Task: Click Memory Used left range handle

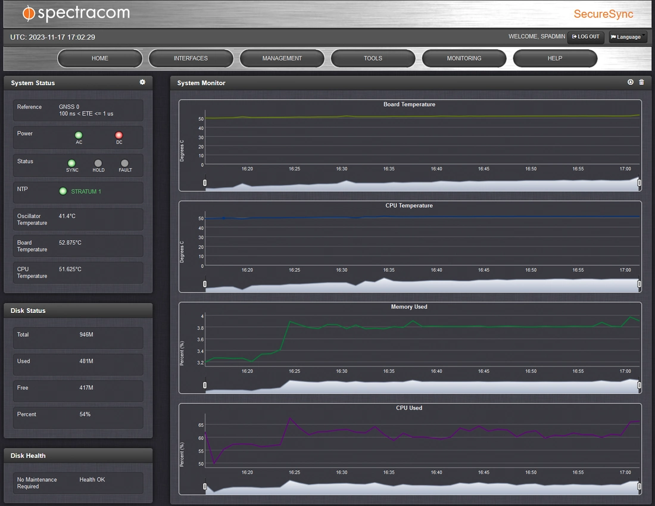Action: coord(205,385)
